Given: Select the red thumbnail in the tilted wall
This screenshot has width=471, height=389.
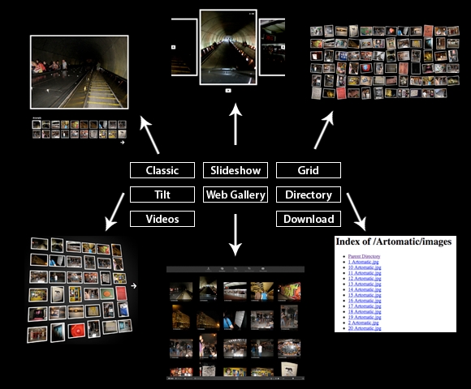Looking at the screenshot, I should (120, 293).
